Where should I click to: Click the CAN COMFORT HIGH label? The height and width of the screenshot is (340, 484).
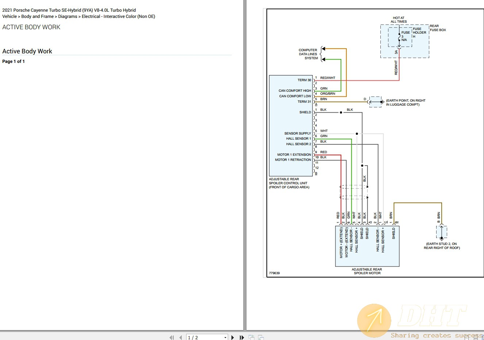[x=295, y=91]
